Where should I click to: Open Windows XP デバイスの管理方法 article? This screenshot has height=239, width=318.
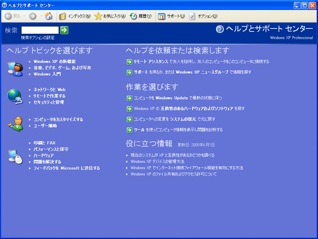[158, 162]
